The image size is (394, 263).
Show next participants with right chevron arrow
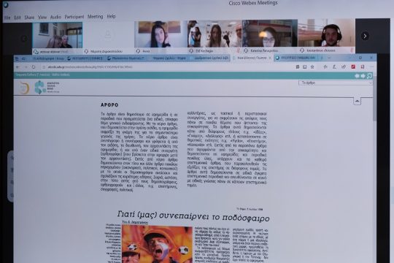[x=365, y=36]
